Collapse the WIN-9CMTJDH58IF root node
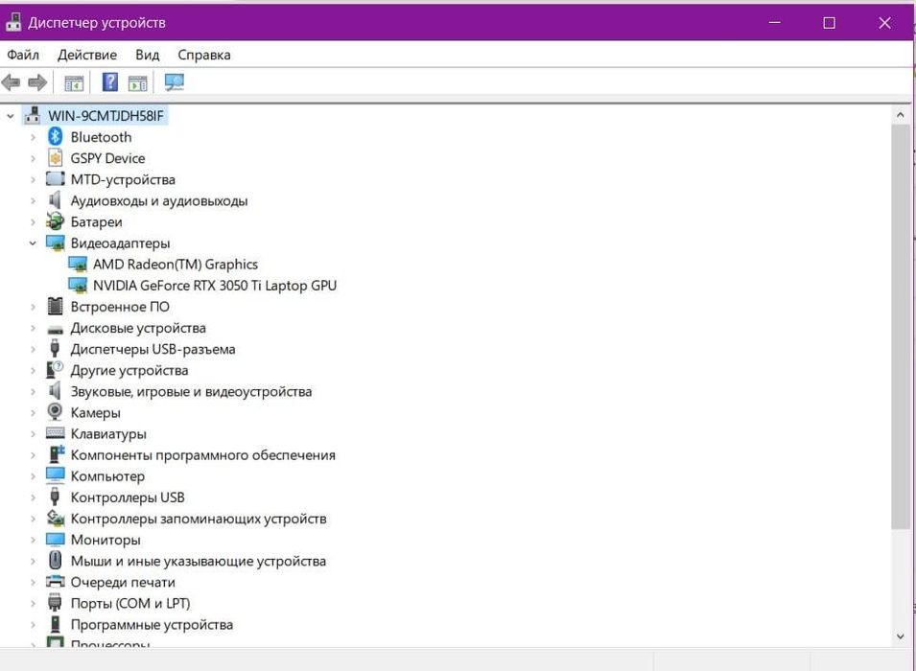 point(10,116)
